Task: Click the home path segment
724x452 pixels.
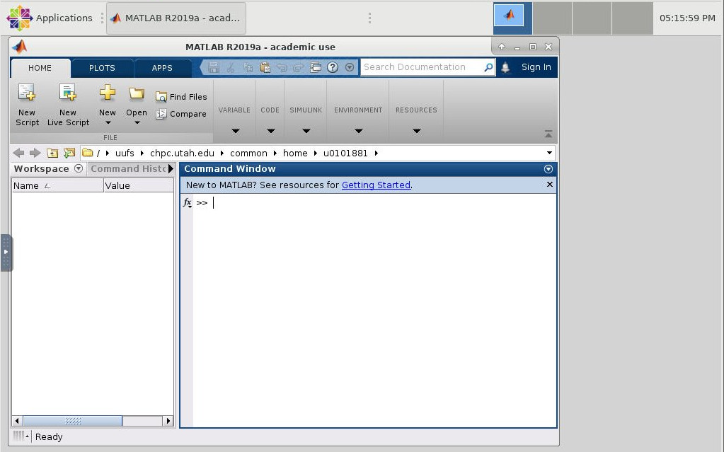Action: click(295, 153)
